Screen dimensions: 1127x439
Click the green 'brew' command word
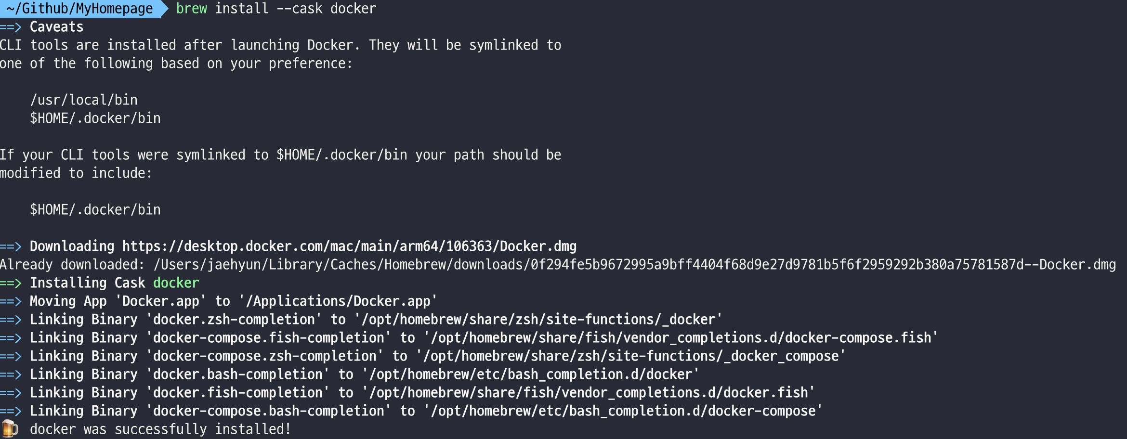click(x=191, y=9)
